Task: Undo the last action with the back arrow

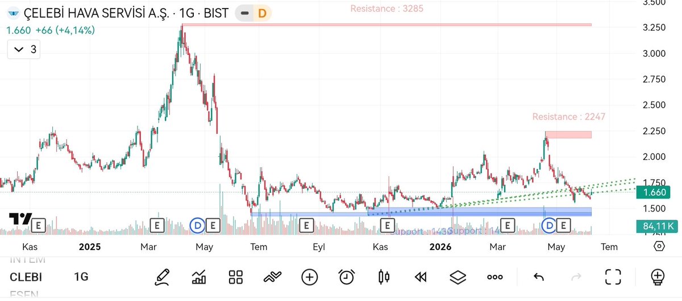Action: 539,277
